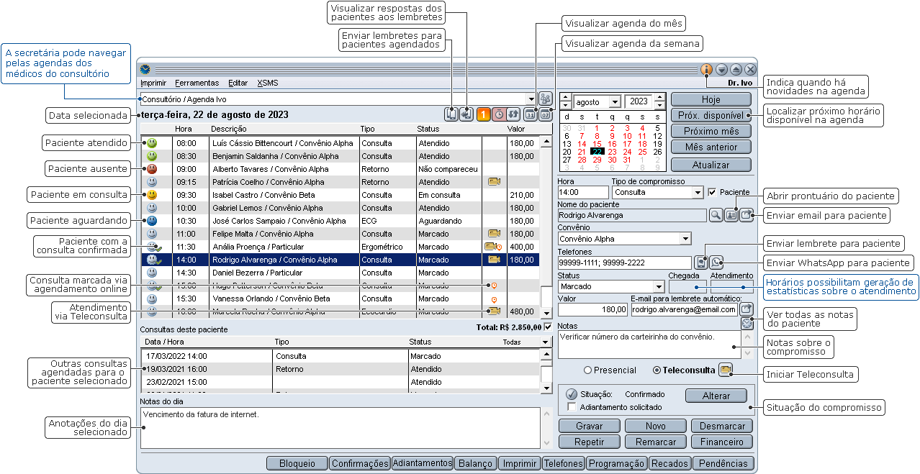Uncheck the Paciente checkbox

coord(713,192)
